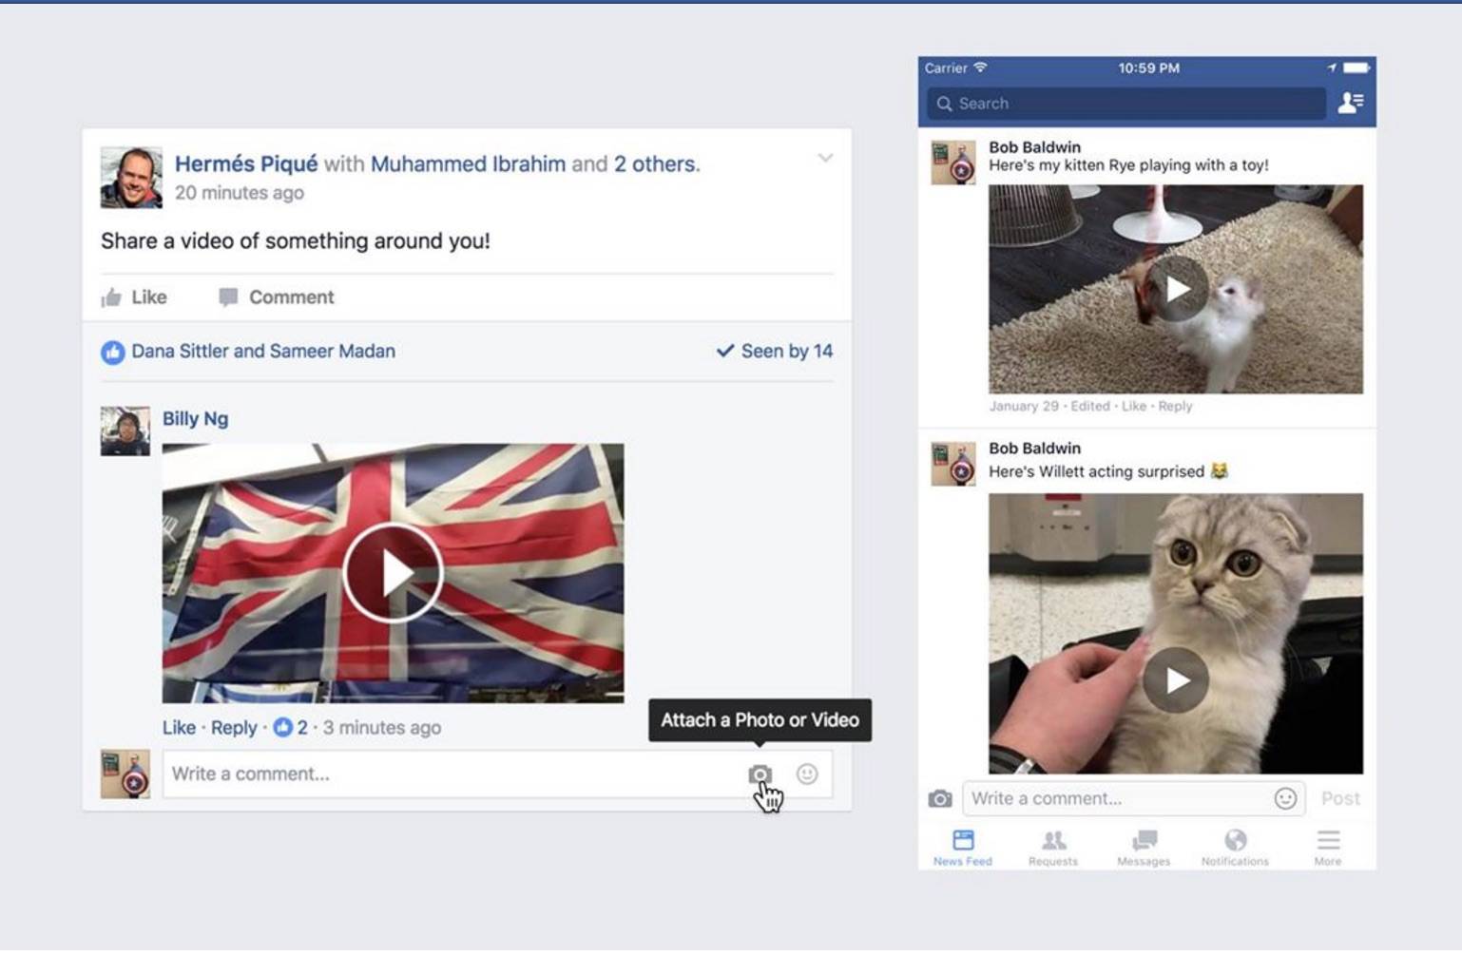The image size is (1462, 956).
Task: Tap the location arrow in mobile status bar
Action: click(x=1332, y=67)
